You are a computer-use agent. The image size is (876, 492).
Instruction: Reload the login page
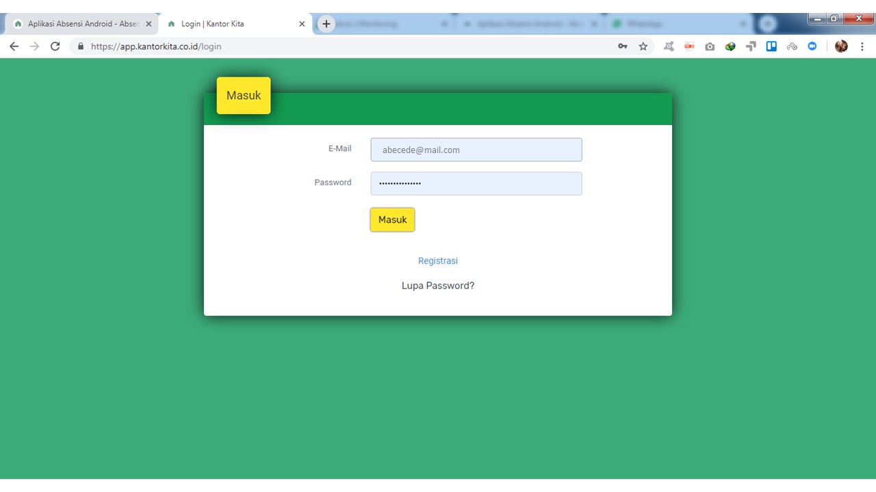point(55,46)
